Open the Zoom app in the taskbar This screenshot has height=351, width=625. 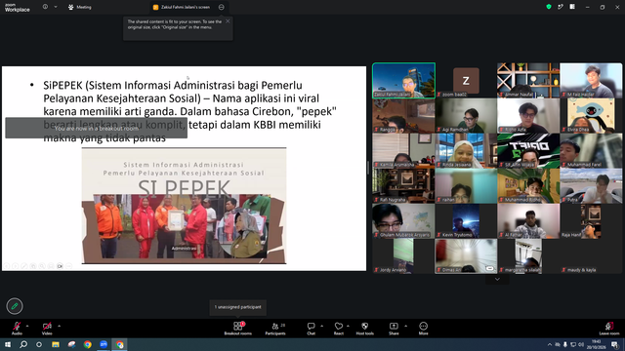104,344
